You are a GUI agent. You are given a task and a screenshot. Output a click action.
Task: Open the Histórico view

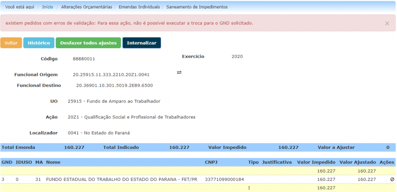(x=39, y=43)
